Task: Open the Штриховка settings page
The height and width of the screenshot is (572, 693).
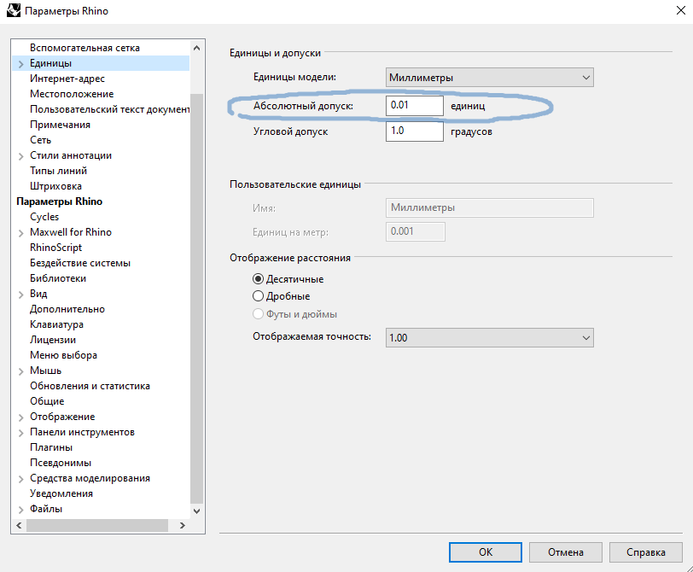Action: click(x=56, y=186)
